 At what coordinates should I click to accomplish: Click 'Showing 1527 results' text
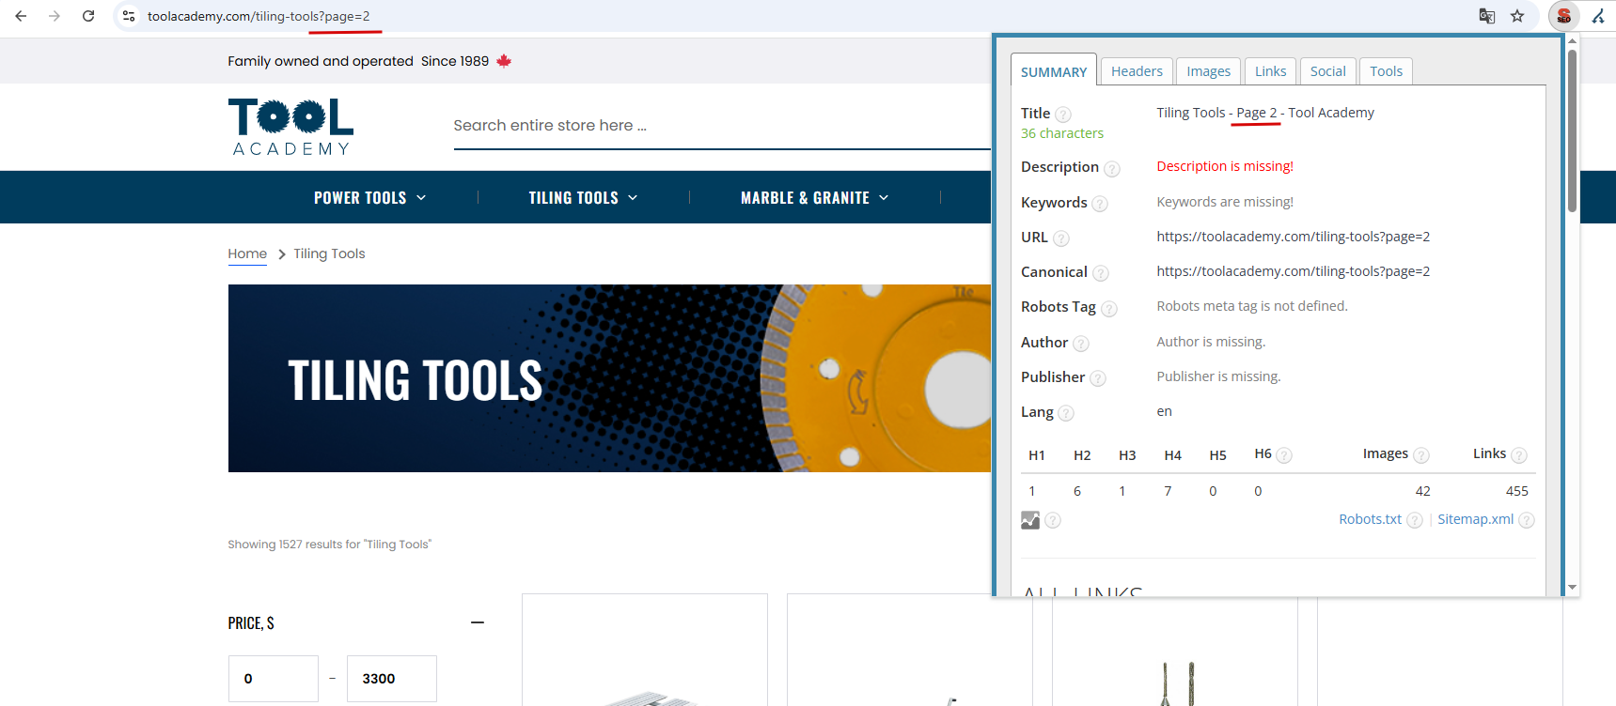tap(329, 545)
